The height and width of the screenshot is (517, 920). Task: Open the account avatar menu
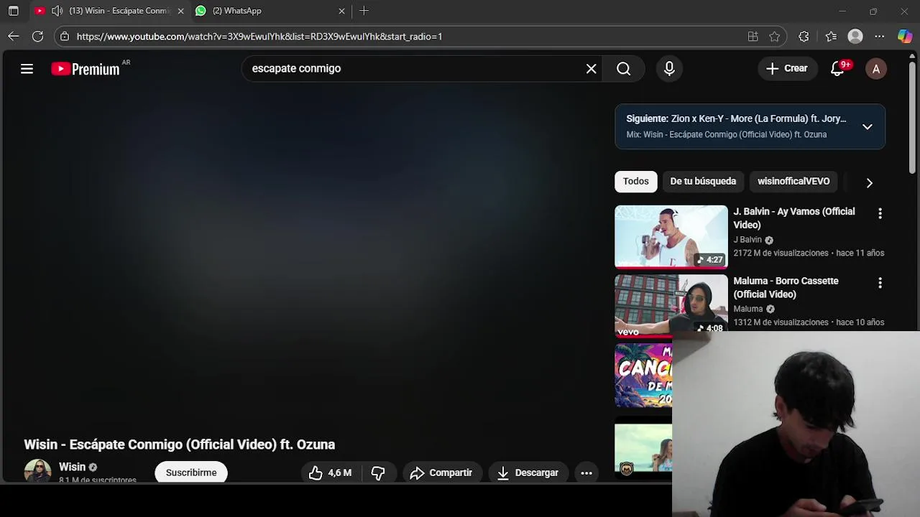click(875, 69)
